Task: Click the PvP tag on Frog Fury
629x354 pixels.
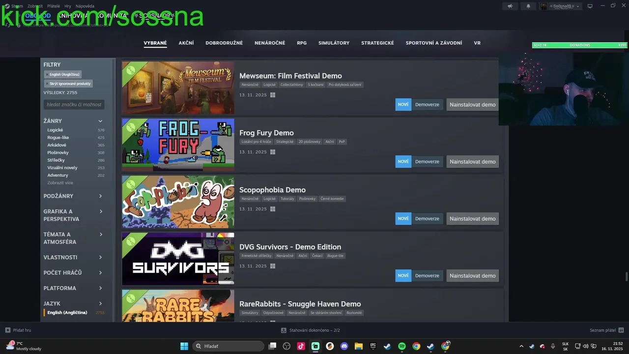Action: coord(342,142)
